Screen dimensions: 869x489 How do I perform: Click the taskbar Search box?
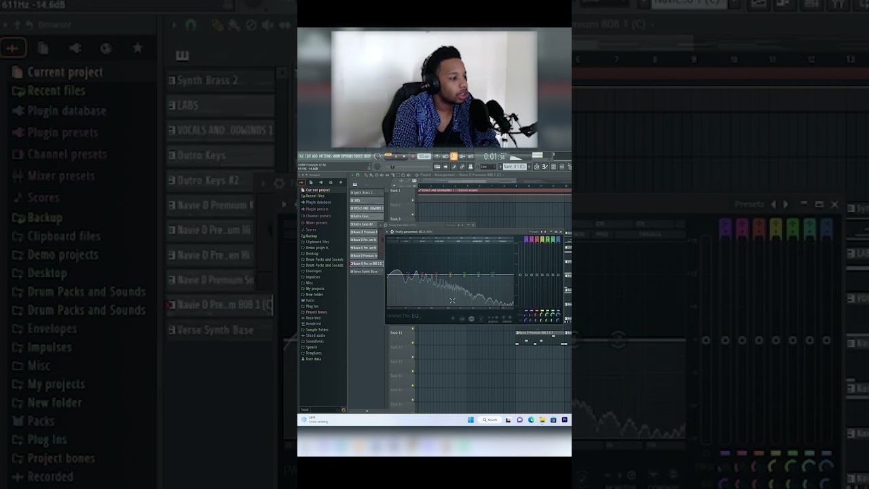click(489, 420)
